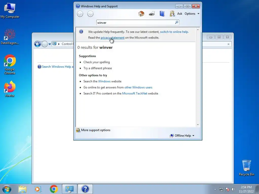Image resolution: width=259 pixels, height=194 pixels.
Task: Open the Ask page
Action: point(180,14)
